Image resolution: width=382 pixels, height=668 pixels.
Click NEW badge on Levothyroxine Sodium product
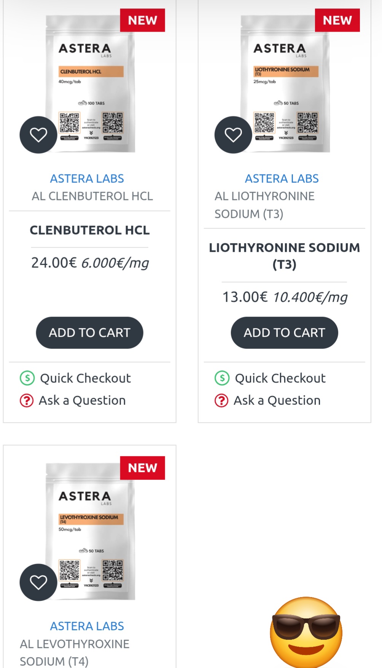[x=142, y=468]
